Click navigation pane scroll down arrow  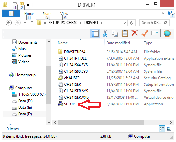pos(49,123)
